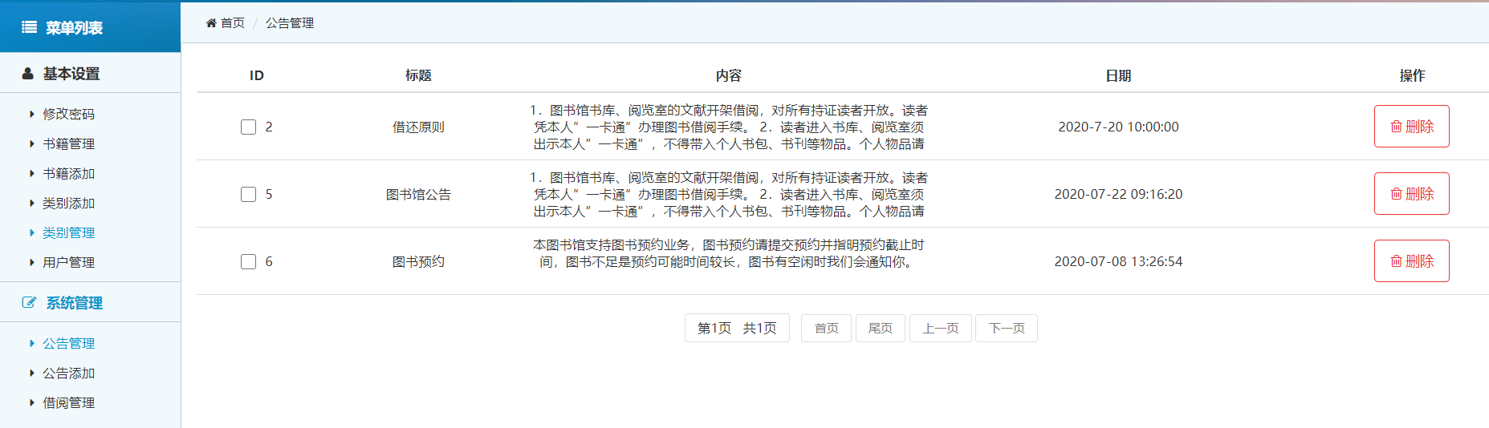Check the checkbox for notice ID 6
This screenshot has width=1489, height=428.
(x=249, y=261)
